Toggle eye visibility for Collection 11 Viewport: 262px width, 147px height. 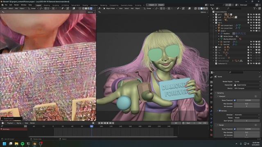[x=254, y=64]
